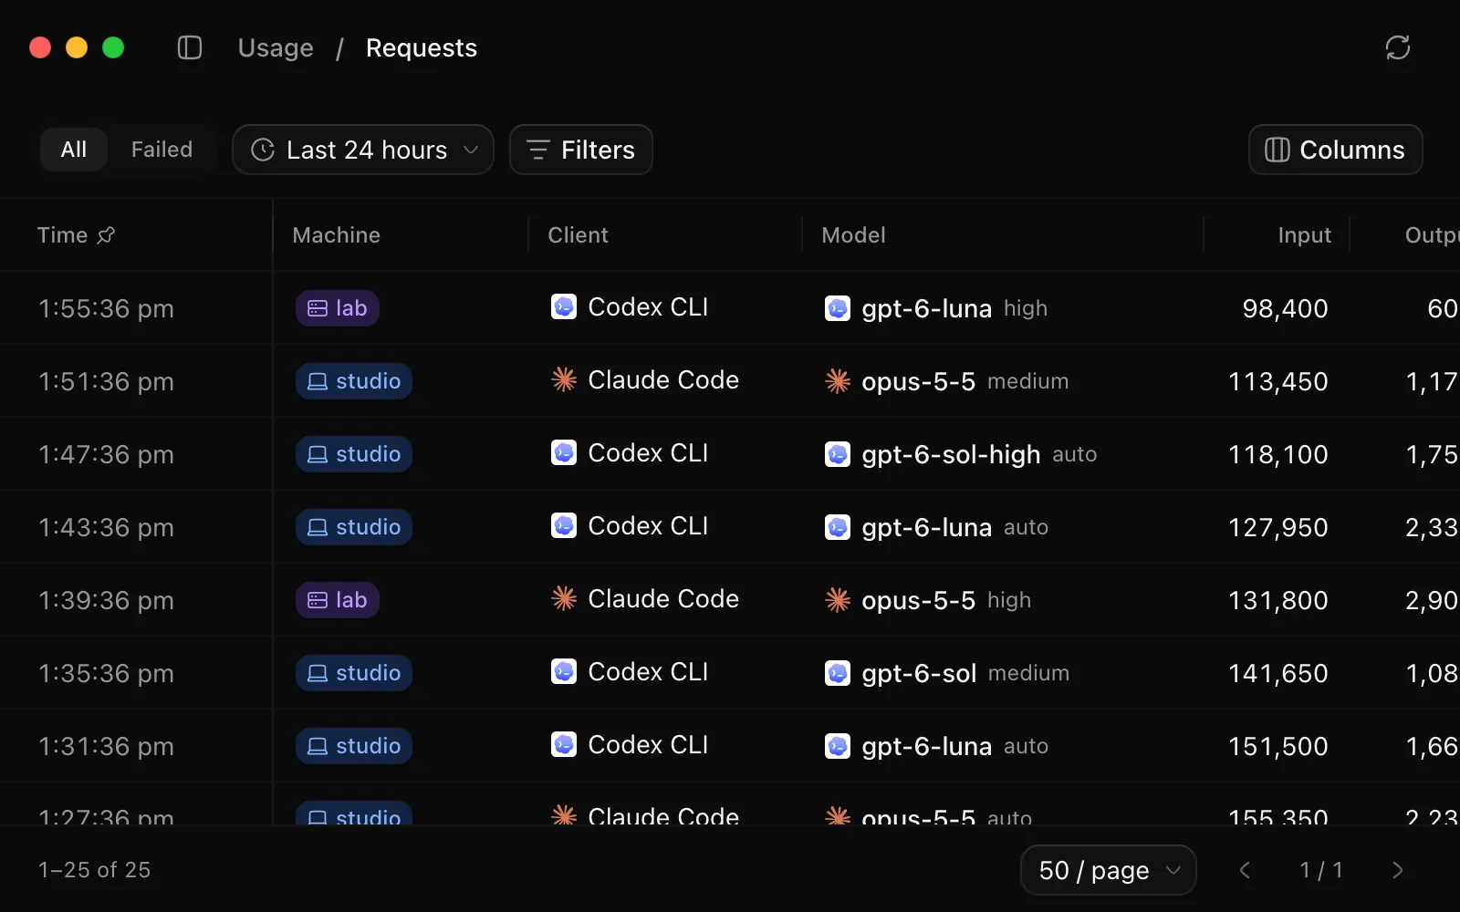The width and height of the screenshot is (1460, 912).
Task: Open the Filters button
Action: [581, 150]
